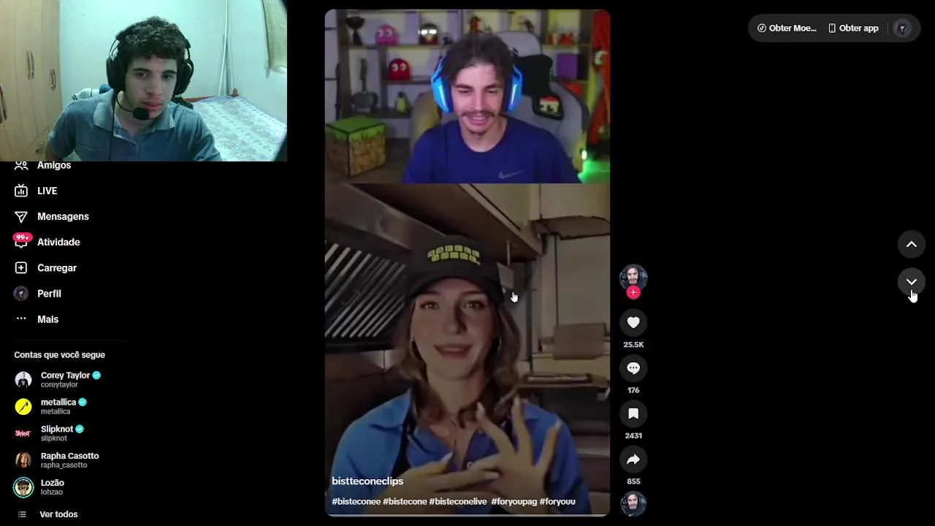
Task: Click the LIVE camera icon
Action: pos(21,191)
